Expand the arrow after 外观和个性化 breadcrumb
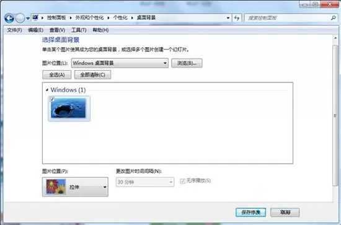 click(108, 18)
